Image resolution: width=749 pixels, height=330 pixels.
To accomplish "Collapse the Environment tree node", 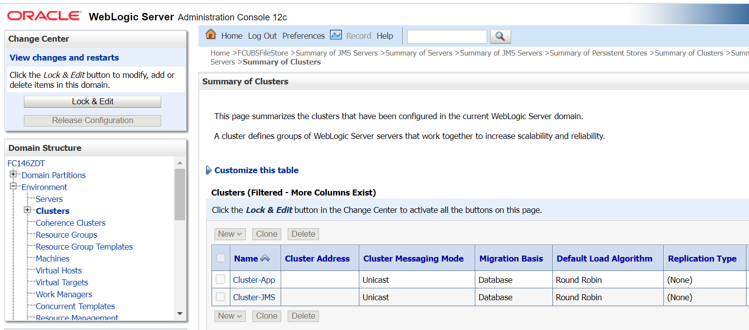I will pos(13,187).
